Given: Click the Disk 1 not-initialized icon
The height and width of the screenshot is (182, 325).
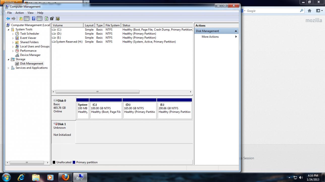Looking at the screenshot, I should [x=56, y=124].
